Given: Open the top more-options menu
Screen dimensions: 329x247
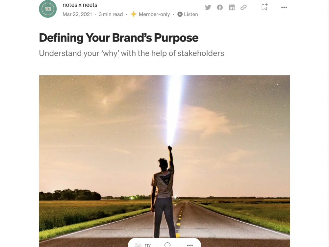Looking at the screenshot, I should (x=284, y=7).
